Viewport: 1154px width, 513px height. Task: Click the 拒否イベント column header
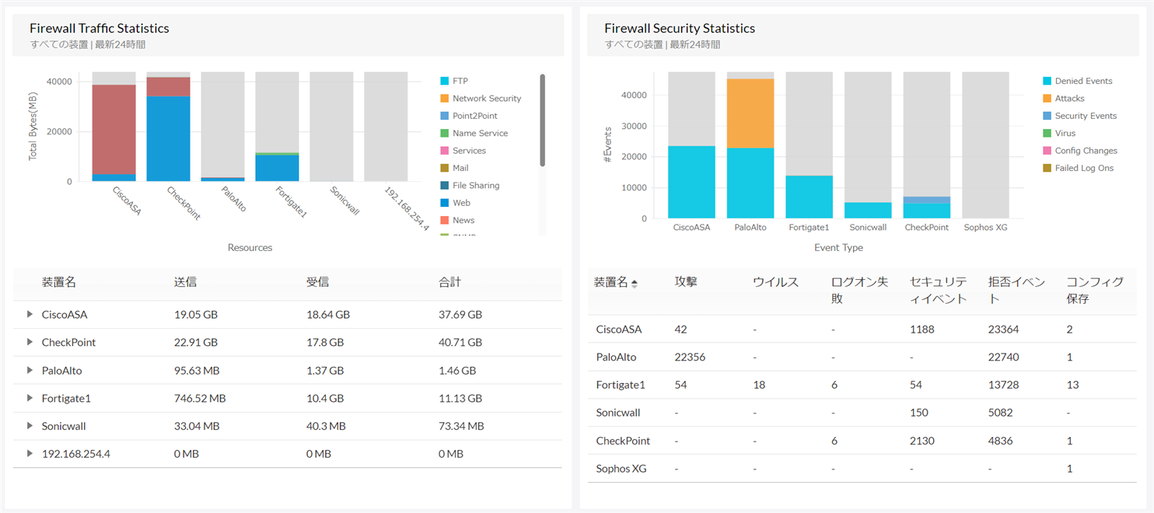coord(1016,290)
